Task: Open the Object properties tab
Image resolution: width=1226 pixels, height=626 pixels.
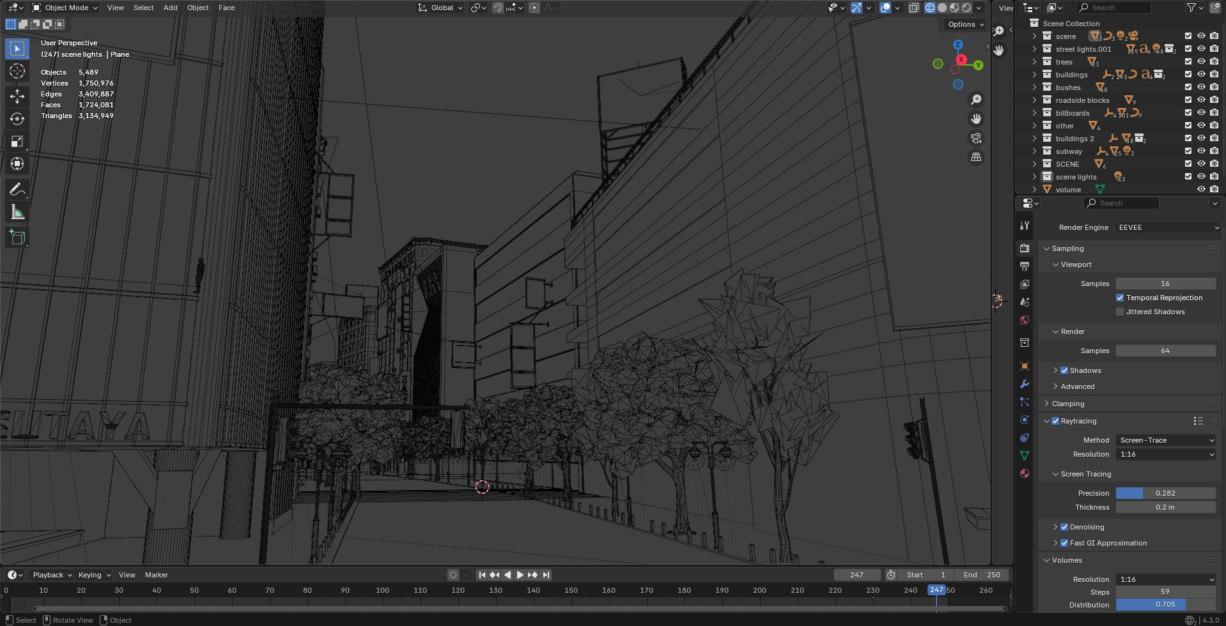Action: coord(1025,366)
